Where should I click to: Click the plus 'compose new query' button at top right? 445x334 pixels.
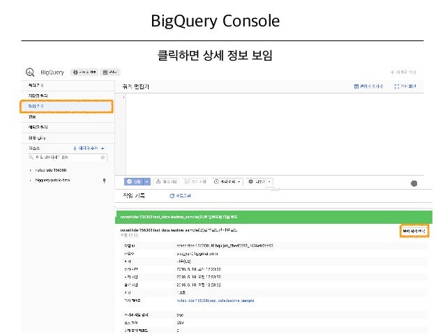click(x=403, y=72)
